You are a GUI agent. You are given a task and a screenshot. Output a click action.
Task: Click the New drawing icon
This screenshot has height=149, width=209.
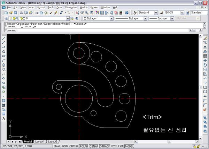pos(6,13)
